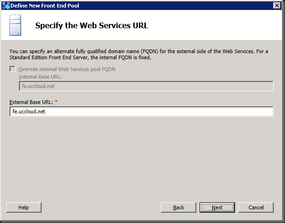The height and width of the screenshot is (223, 285).
Task: Click the server tower icon in header
Action: pos(15,25)
